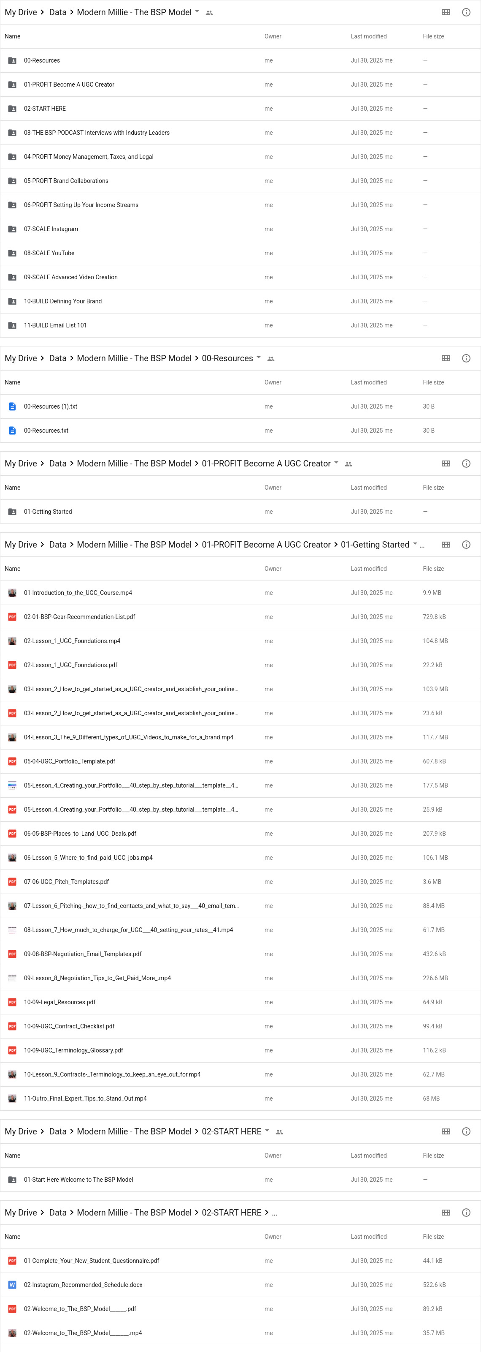Viewport: 481px width, 1352px height.
Task: Open the 01-PROFIT Become A UGC Creator folder row
Action: click(x=240, y=84)
